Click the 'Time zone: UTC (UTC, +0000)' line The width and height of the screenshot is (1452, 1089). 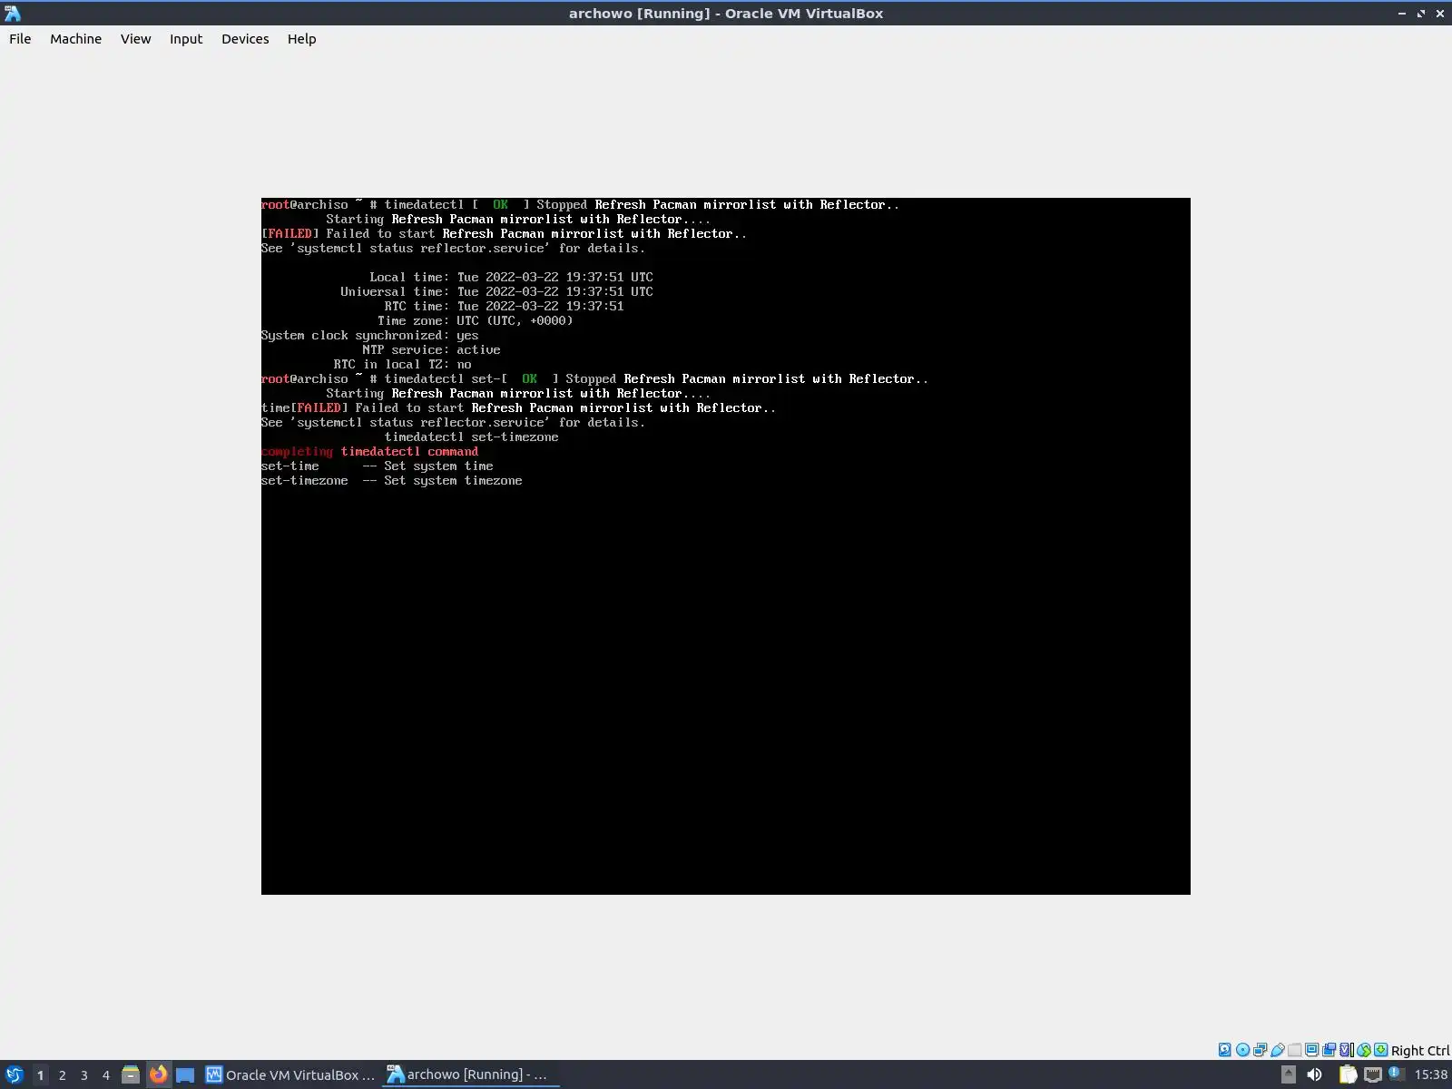(x=476, y=321)
